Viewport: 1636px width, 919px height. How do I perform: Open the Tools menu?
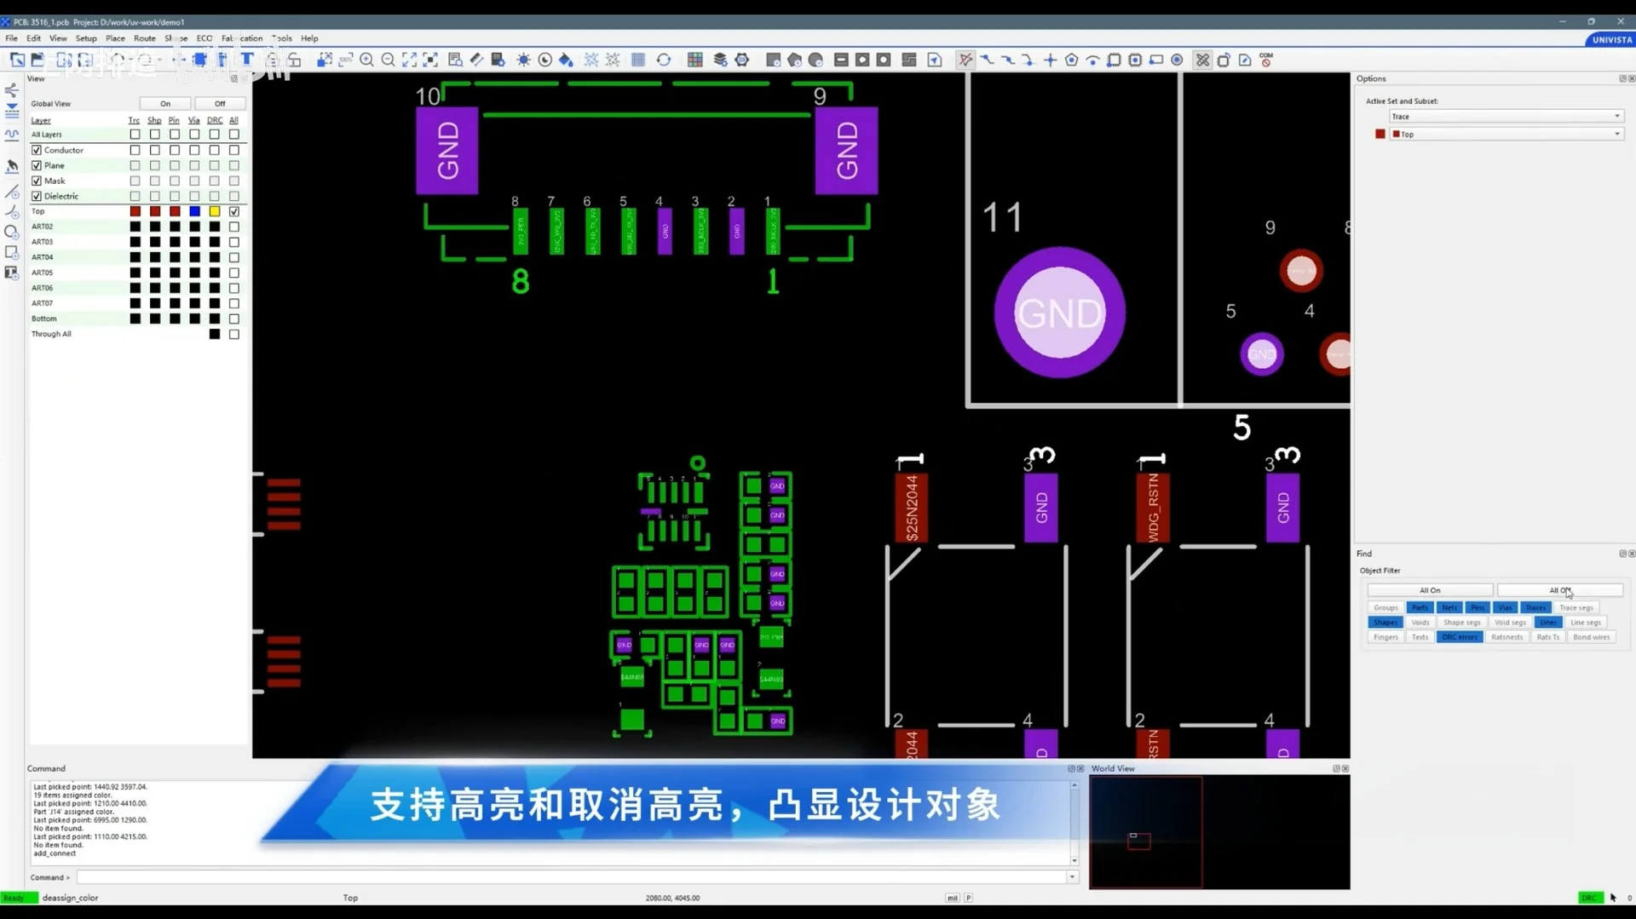[x=281, y=38]
